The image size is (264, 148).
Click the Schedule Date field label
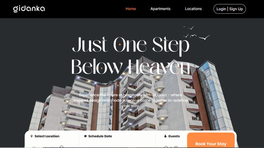100,136
